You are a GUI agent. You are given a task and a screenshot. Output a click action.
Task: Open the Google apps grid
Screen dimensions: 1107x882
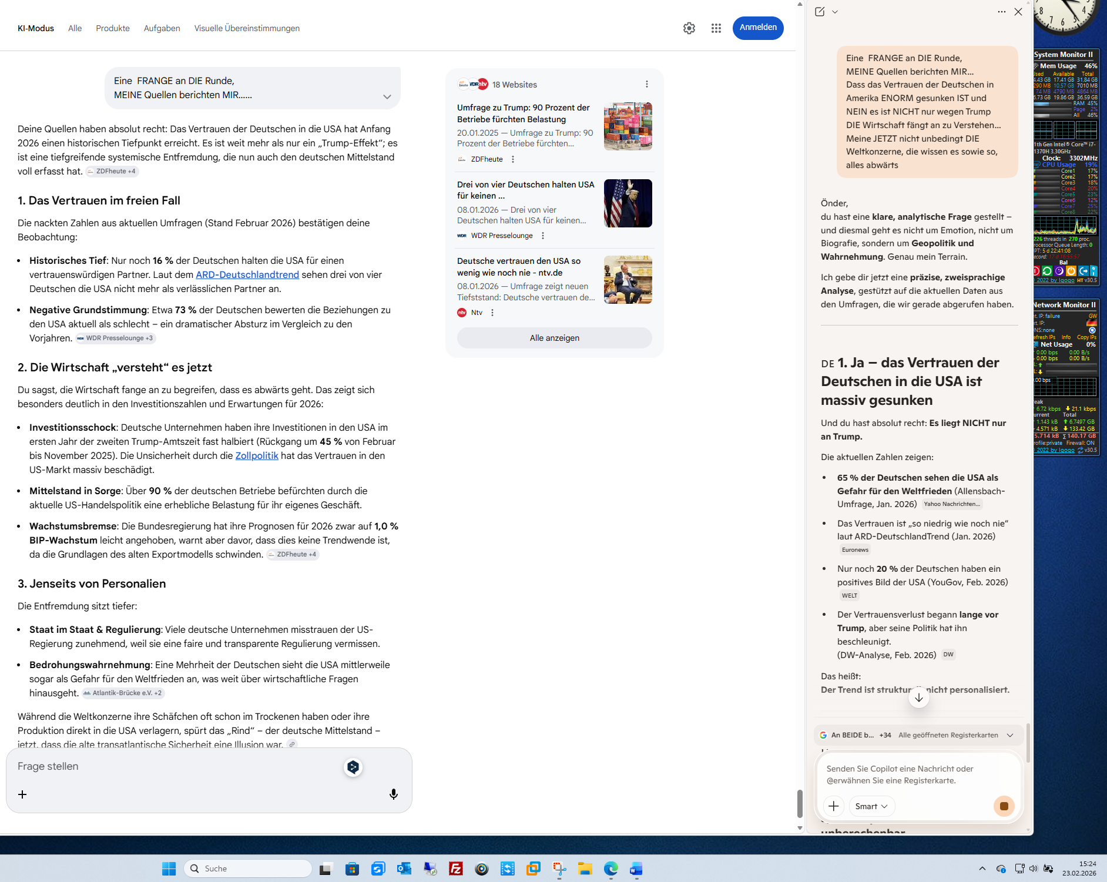click(x=716, y=28)
